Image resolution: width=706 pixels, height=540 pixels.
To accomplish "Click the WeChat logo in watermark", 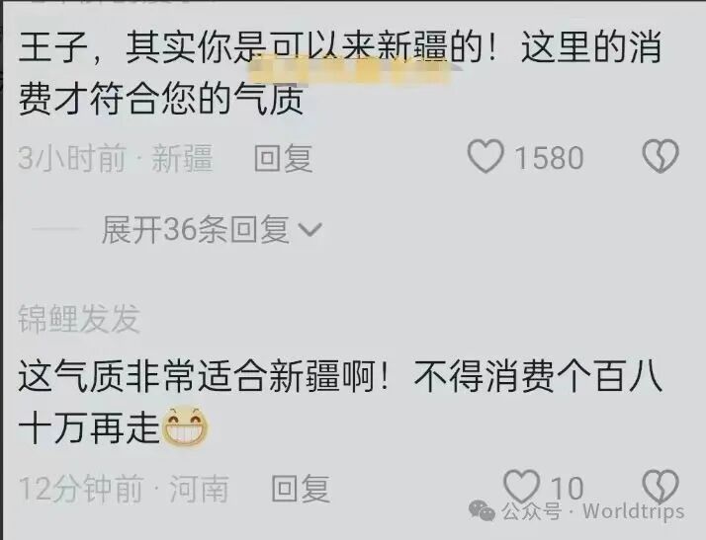I will (x=482, y=510).
